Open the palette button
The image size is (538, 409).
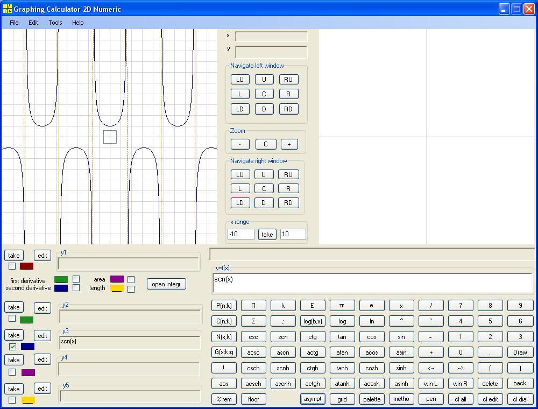coord(372,399)
